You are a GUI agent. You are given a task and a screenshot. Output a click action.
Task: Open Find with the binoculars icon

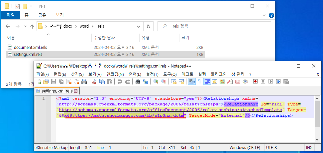pos(138,81)
